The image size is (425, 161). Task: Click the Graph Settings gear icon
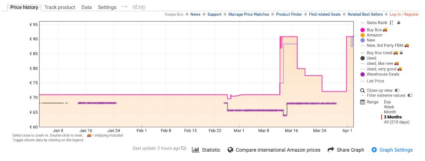[374, 150]
